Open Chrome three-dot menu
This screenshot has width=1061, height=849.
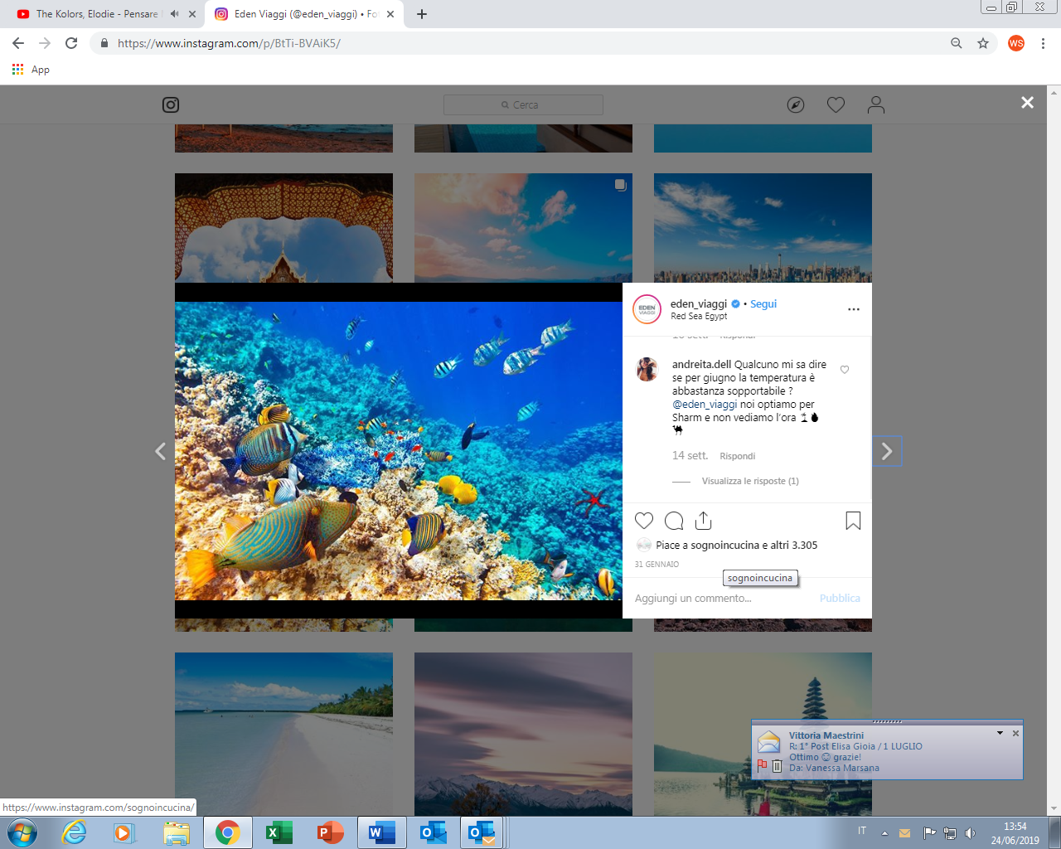pyautogui.click(x=1043, y=43)
